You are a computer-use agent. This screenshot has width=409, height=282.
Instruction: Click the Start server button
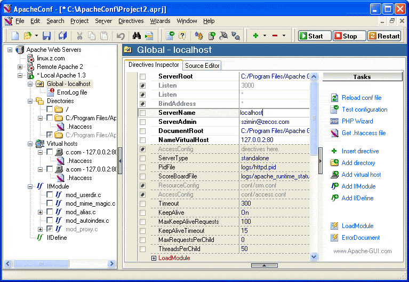[x=315, y=36]
